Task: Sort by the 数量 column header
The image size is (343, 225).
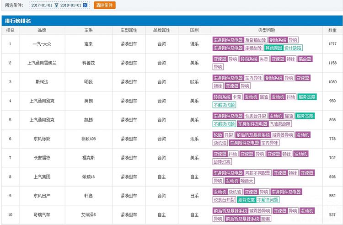Action: [x=332, y=30]
